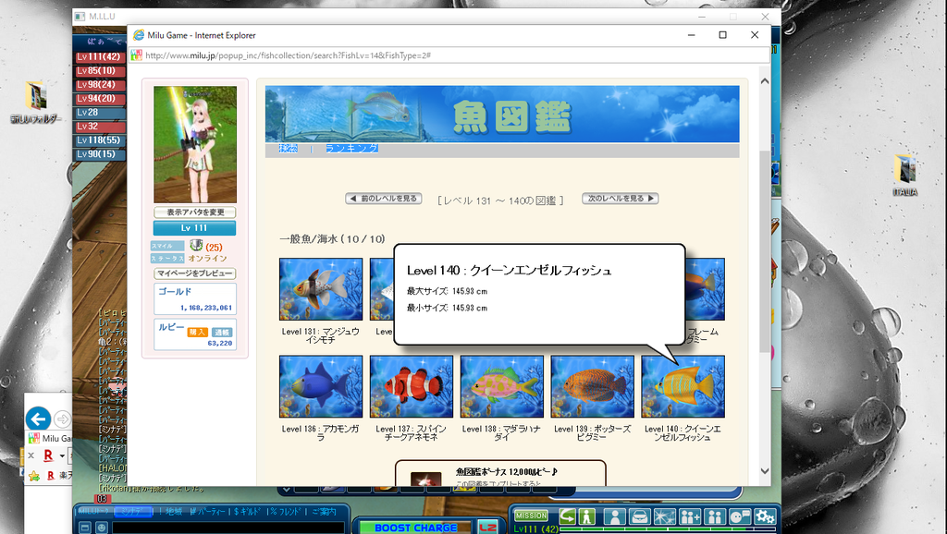Image resolution: width=947 pixels, height=534 pixels.
Task: Open the chat bubble face icon
Action: (739, 516)
